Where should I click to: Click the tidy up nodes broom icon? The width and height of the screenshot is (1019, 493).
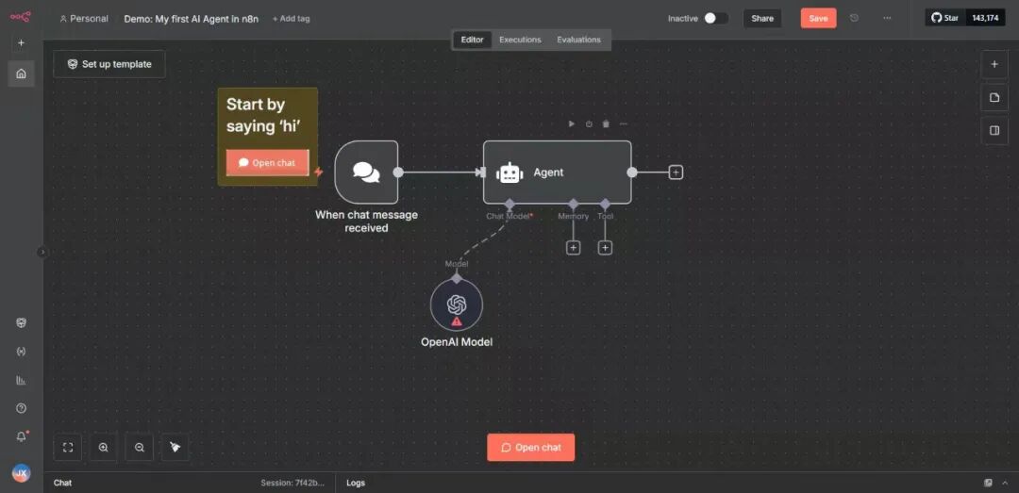tap(175, 448)
